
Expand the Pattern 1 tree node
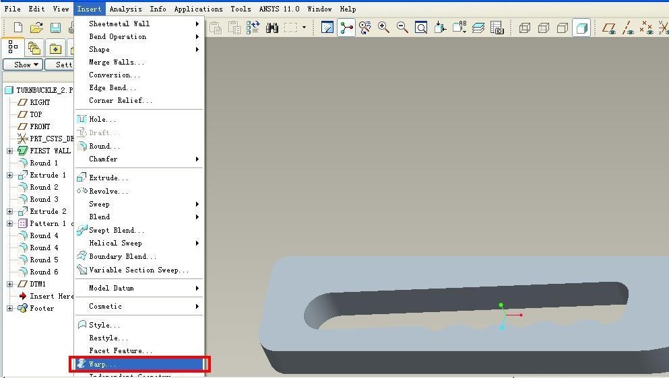pyautogui.click(x=10, y=223)
